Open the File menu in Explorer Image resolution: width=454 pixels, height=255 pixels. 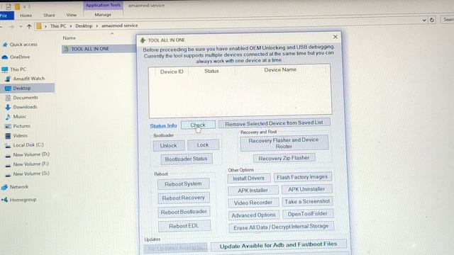point(5,16)
